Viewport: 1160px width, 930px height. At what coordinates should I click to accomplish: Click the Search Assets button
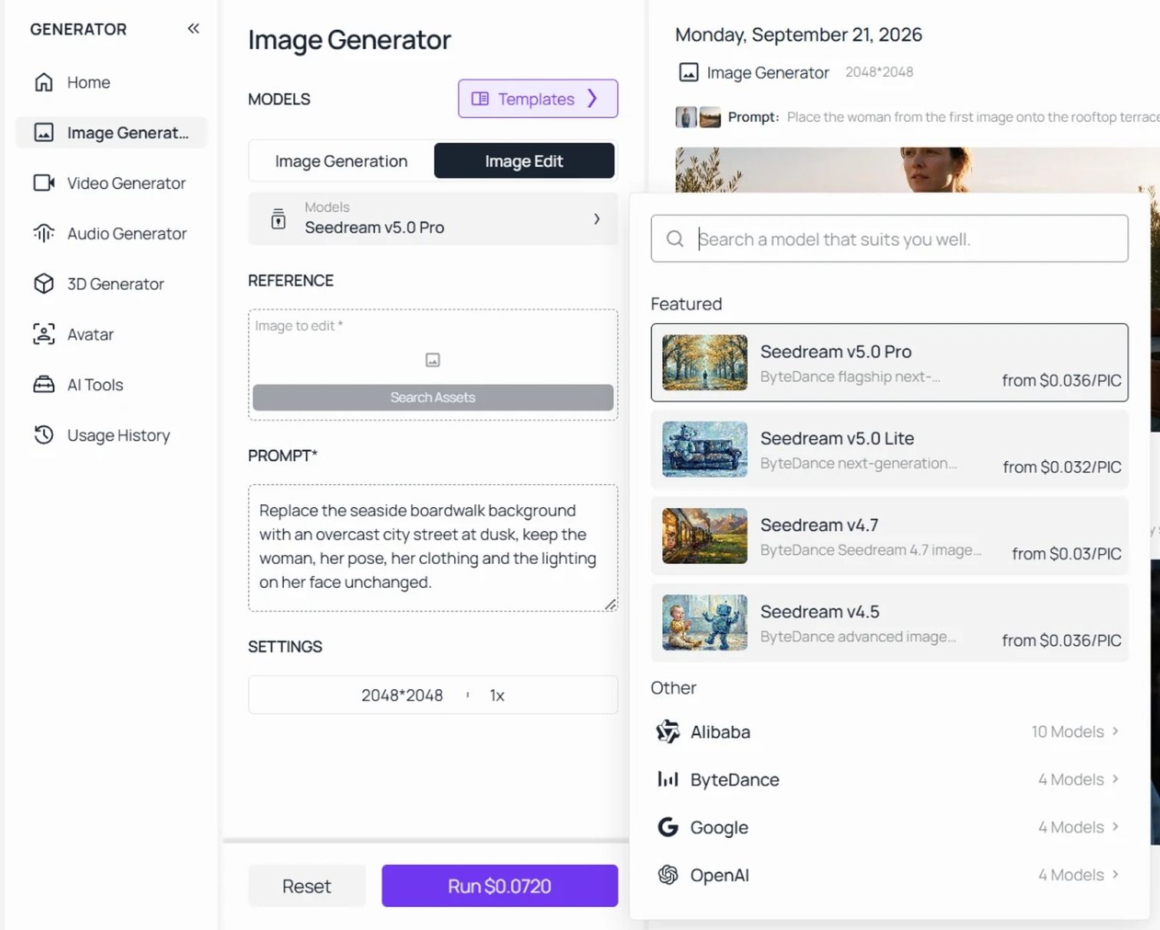(x=433, y=397)
